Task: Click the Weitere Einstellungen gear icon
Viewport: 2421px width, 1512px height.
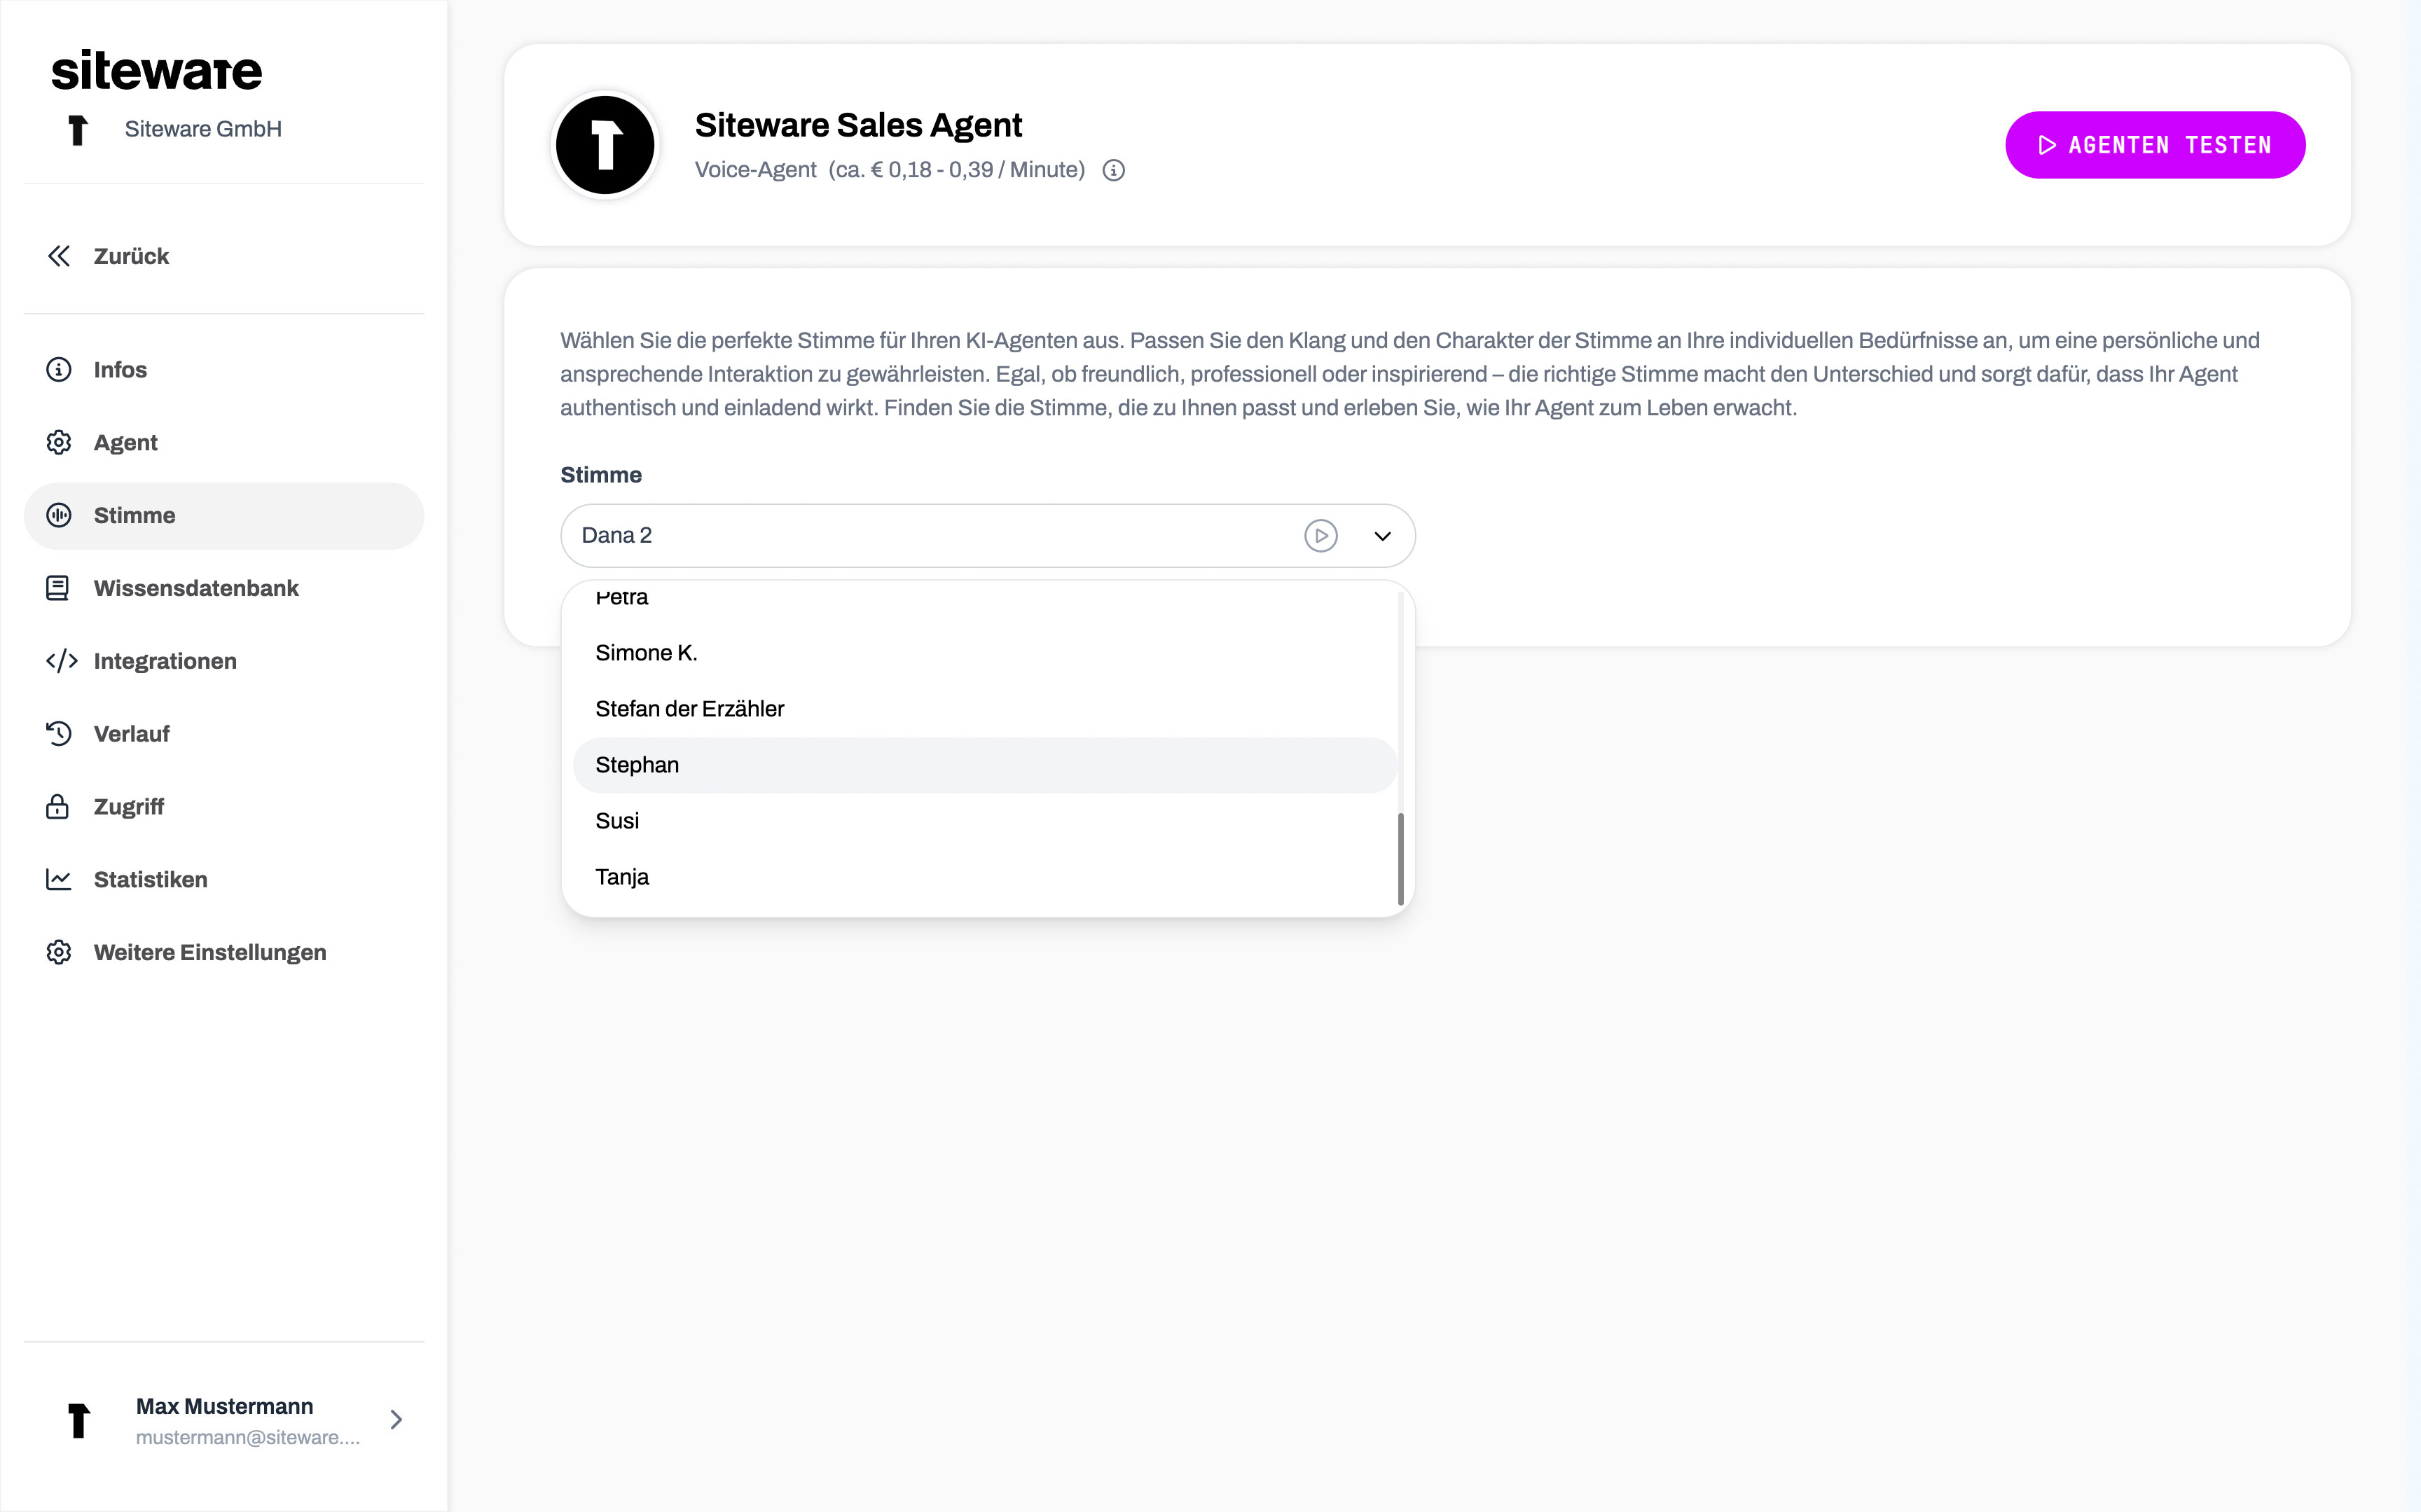Action: pyautogui.click(x=59, y=953)
